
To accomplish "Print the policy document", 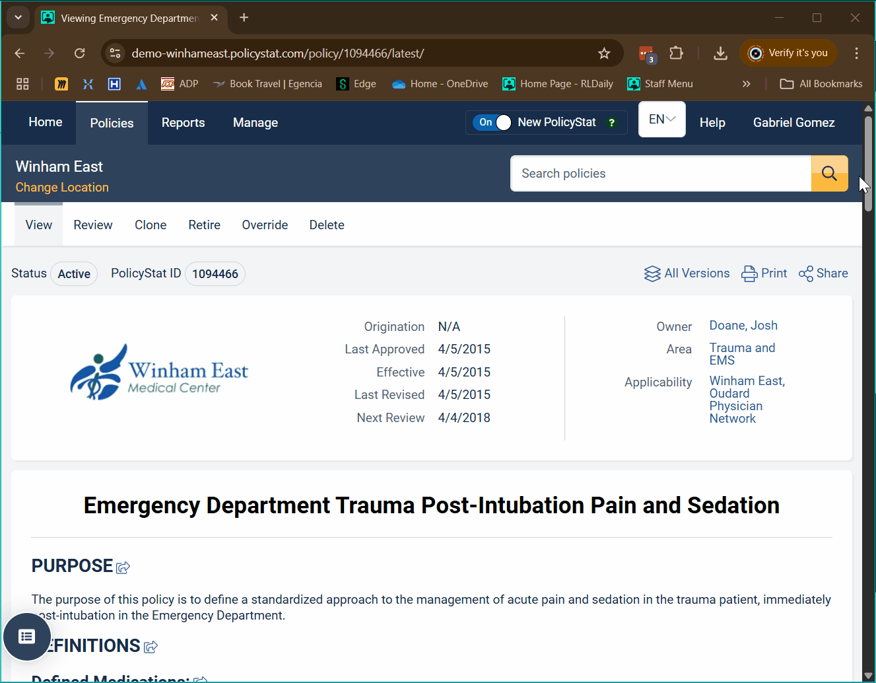I will click(764, 273).
